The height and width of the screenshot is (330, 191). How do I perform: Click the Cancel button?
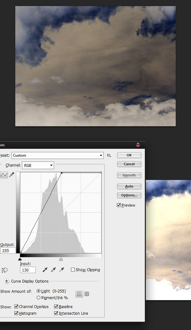(x=129, y=164)
